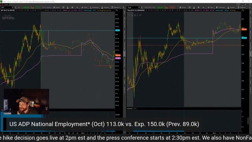Open Studies menu on TSLA chart
Viewport: 252px width, 142px height.
tap(231, 7)
